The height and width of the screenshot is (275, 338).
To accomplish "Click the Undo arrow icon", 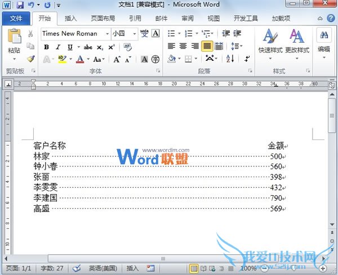I will click(31, 4).
